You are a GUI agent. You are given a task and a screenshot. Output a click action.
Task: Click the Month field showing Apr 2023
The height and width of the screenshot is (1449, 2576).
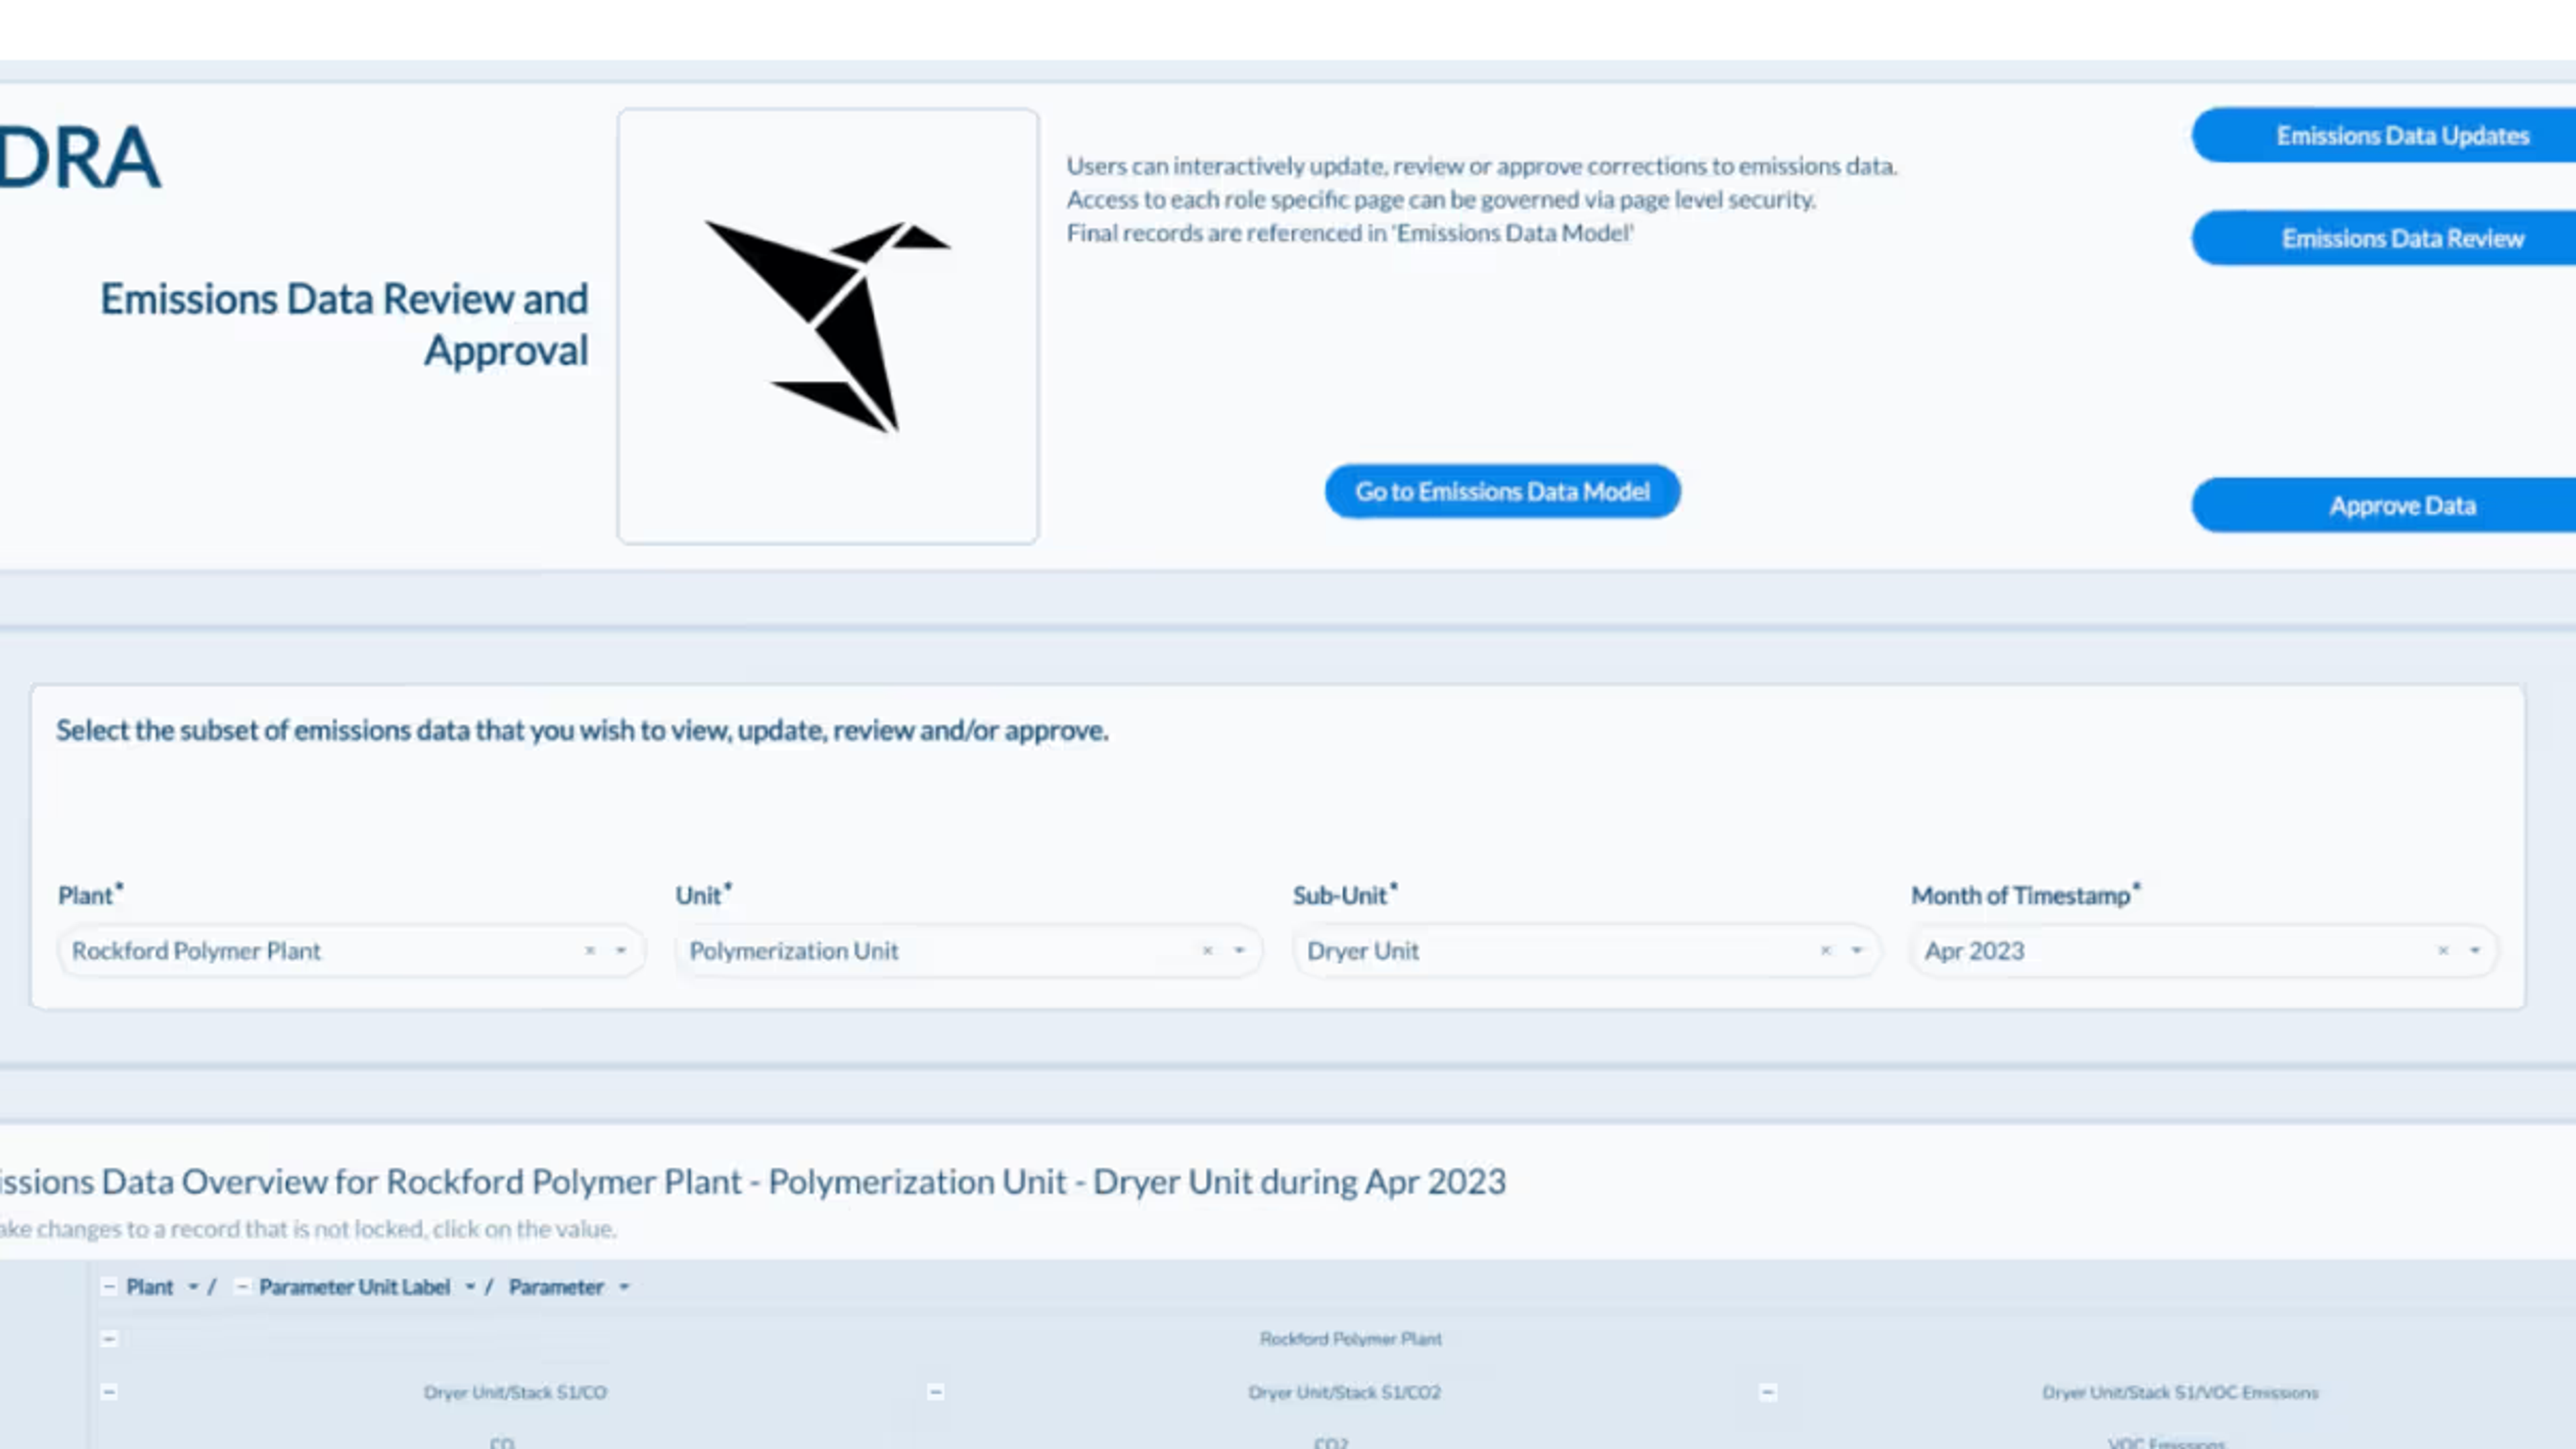pyautogui.click(x=2204, y=950)
